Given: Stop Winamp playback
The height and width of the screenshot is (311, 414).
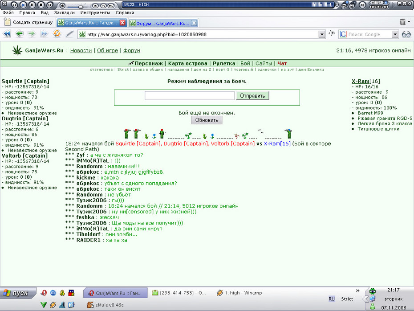Looking at the screenshot, I should 41,5.
